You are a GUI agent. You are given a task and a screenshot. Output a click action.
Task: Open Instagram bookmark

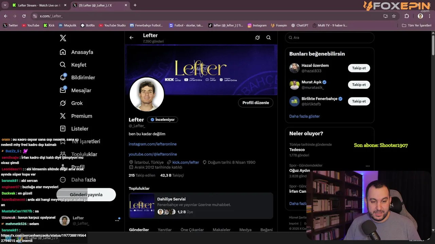point(257,25)
